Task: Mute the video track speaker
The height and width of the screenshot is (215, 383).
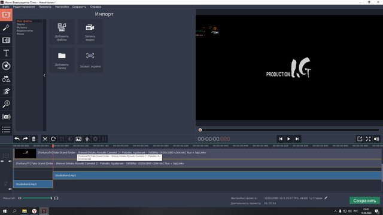Action: (10, 161)
